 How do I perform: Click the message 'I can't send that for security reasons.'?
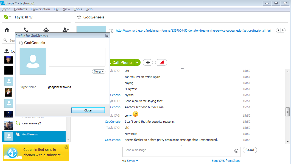tap(150, 122)
